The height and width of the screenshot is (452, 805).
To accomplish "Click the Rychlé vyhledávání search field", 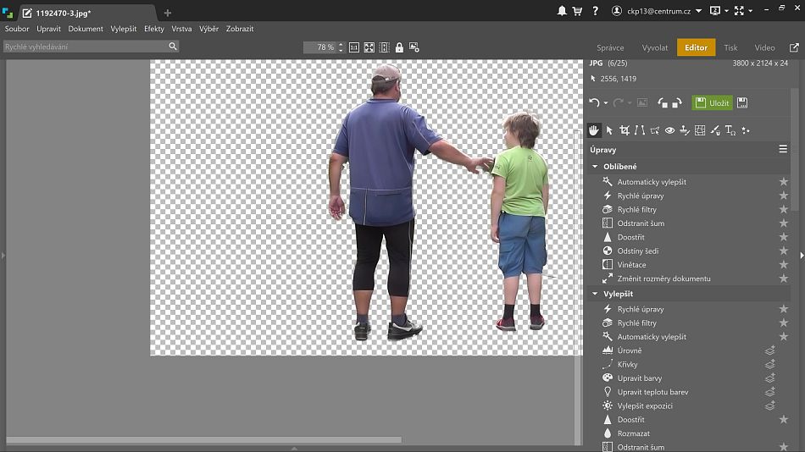I will [x=85, y=47].
